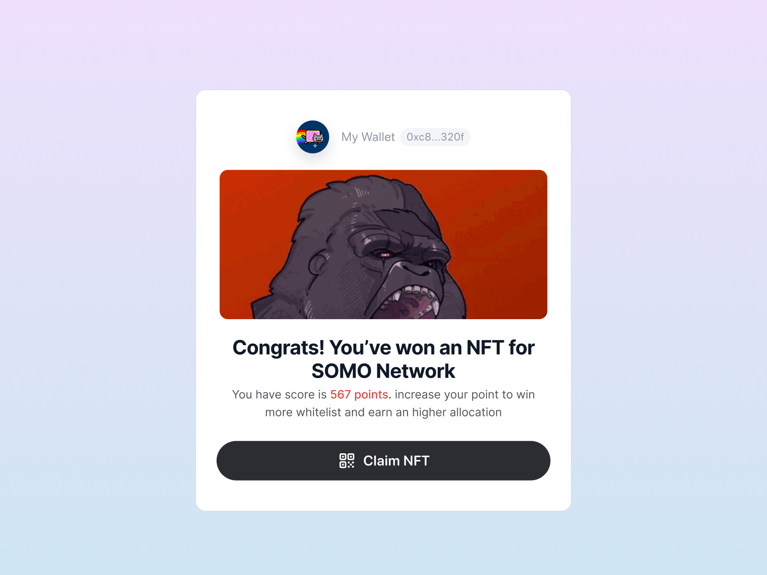
Task: Select the wallet header row
Action: pos(383,137)
